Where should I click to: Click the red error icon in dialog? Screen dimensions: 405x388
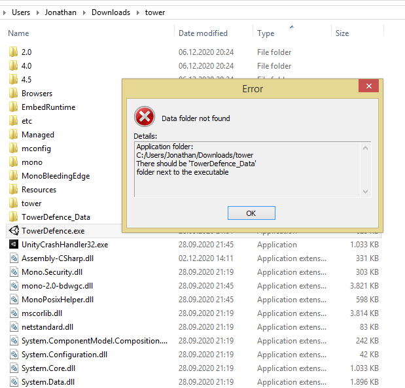[x=144, y=118]
